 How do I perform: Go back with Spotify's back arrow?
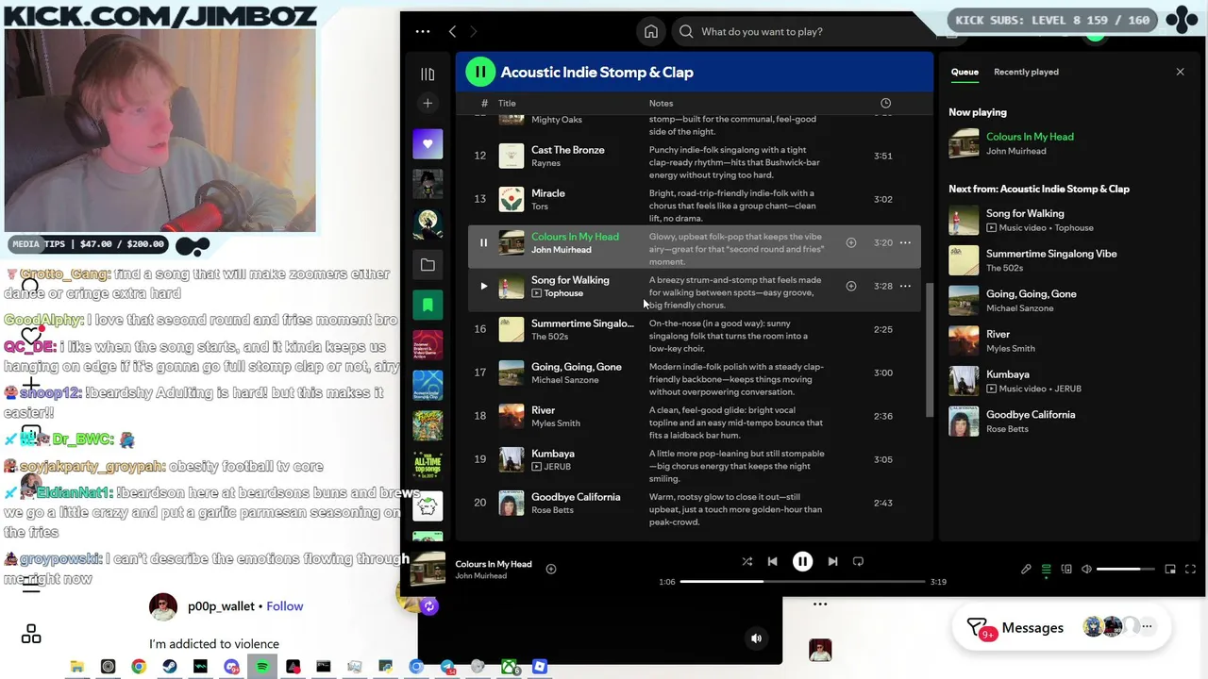(x=452, y=31)
